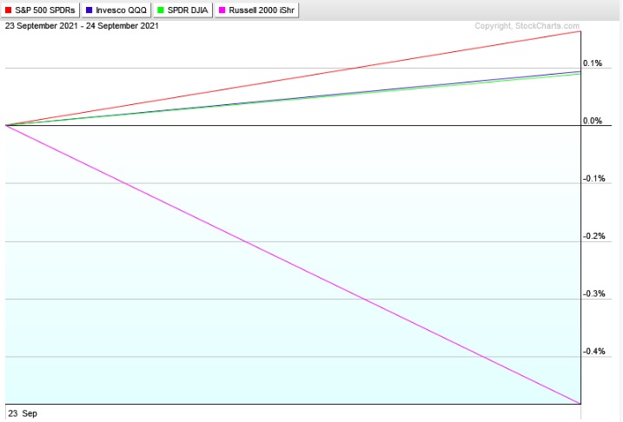
Task: Click the green SPDR DJIA color square
Action: pyautogui.click(x=161, y=10)
